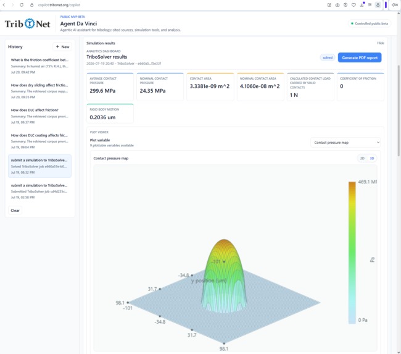Click the camera snapshot icon in browser toolbar
The height and width of the screenshot is (354, 401).
tap(337, 5)
